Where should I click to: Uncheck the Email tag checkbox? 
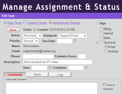pos(106,46)
